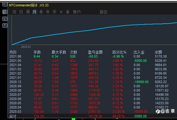Switch to the 季 quarterly tab
Image resolution: width=177 pixels, height=120 pixels.
click(41, 12)
